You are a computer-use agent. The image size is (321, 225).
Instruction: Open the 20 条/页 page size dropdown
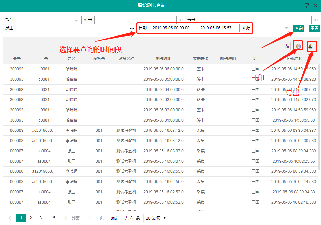(156, 218)
